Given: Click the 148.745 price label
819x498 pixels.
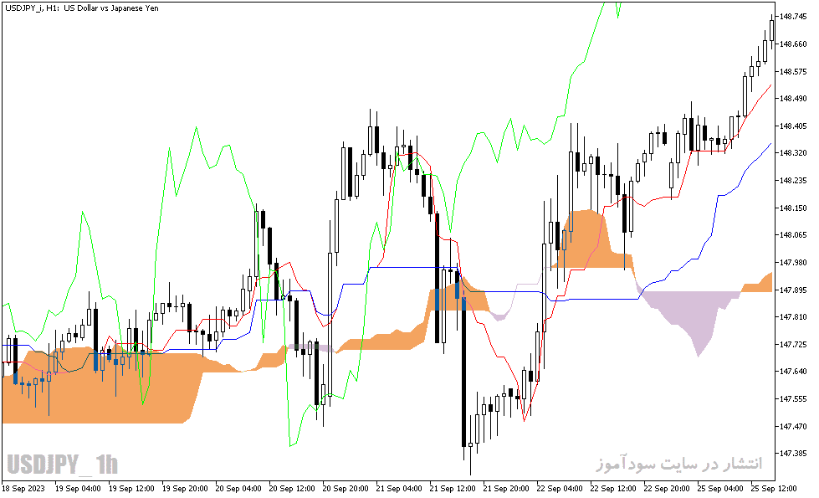Looking at the screenshot, I should (793, 17).
